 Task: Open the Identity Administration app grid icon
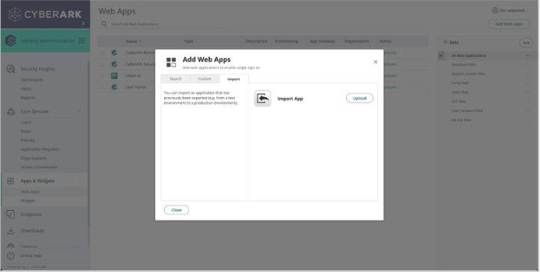coord(82,40)
